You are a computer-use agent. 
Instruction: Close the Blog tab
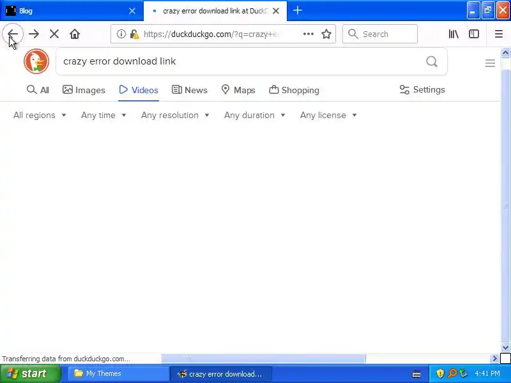coord(132,11)
